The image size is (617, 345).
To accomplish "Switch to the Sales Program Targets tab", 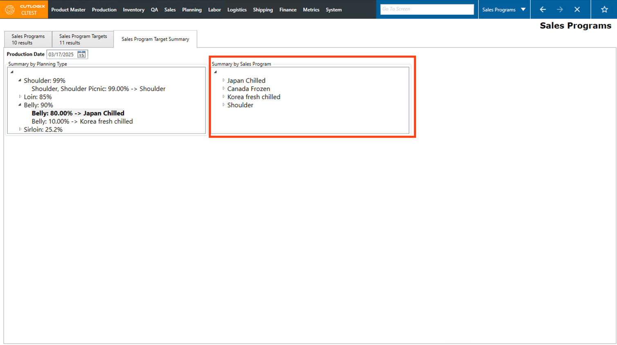I will (83, 39).
